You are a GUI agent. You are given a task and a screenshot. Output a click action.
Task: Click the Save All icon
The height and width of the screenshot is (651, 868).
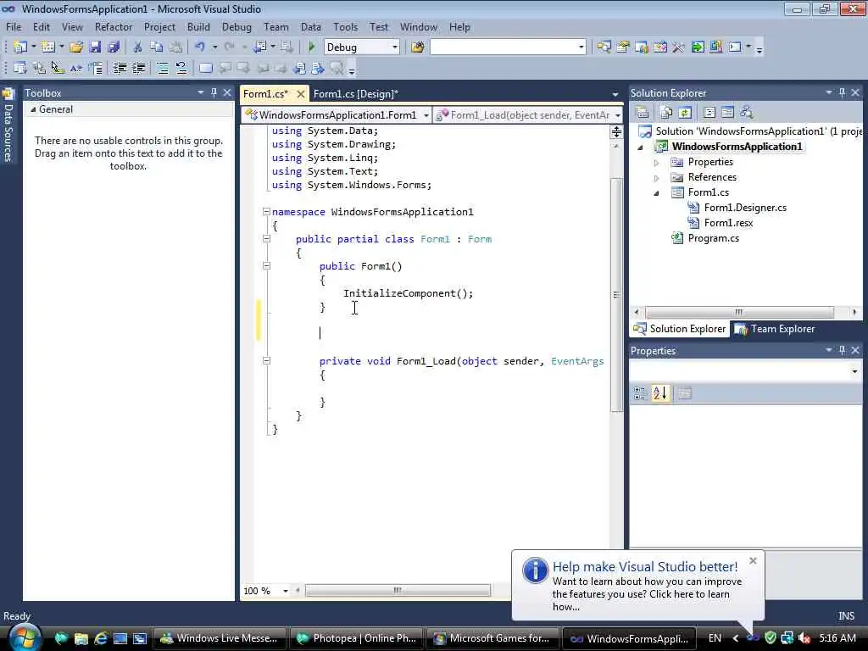point(114,47)
